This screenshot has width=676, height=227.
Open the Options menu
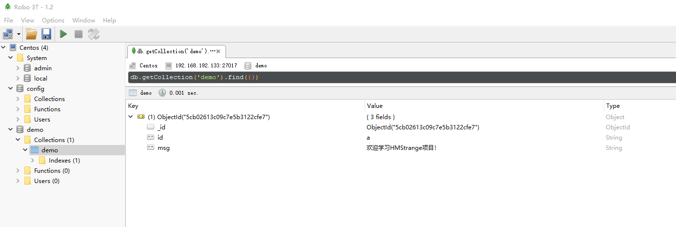pos(53,20)
